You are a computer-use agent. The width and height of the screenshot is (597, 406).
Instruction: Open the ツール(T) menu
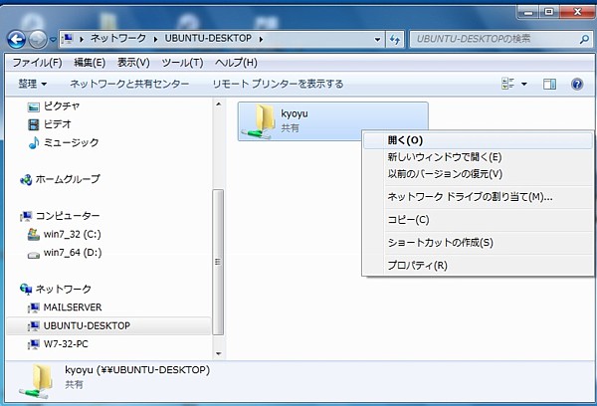182,62
